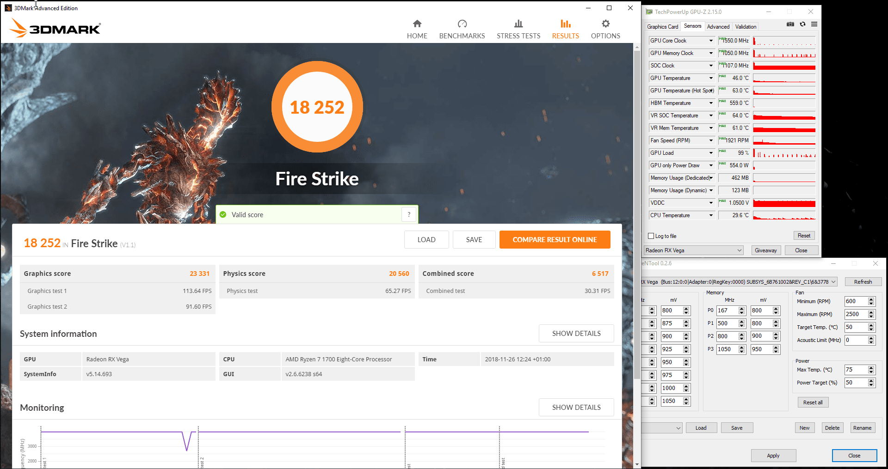The width and height of the screenshot is (888, 469).
Task: Open the Advanced tab in GPU-Z
Action: coord(718,27)
